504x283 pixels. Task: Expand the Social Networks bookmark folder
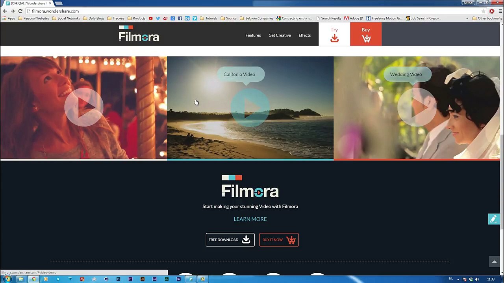pos(66,18)
